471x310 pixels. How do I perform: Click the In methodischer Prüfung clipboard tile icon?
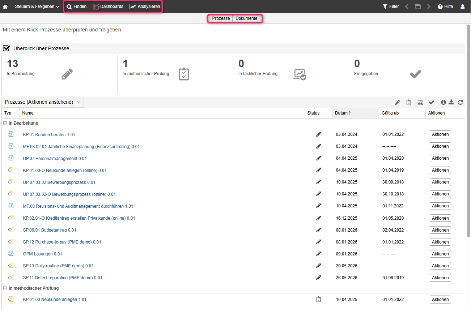point(184,74)
